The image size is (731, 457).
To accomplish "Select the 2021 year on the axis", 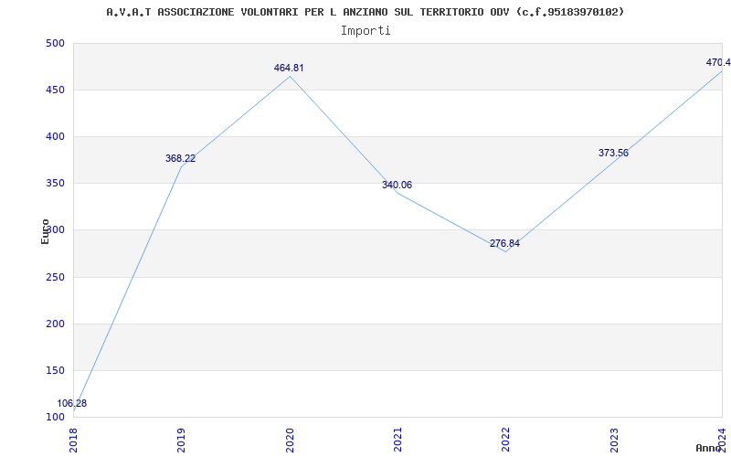I will click(x=397, y=441).
